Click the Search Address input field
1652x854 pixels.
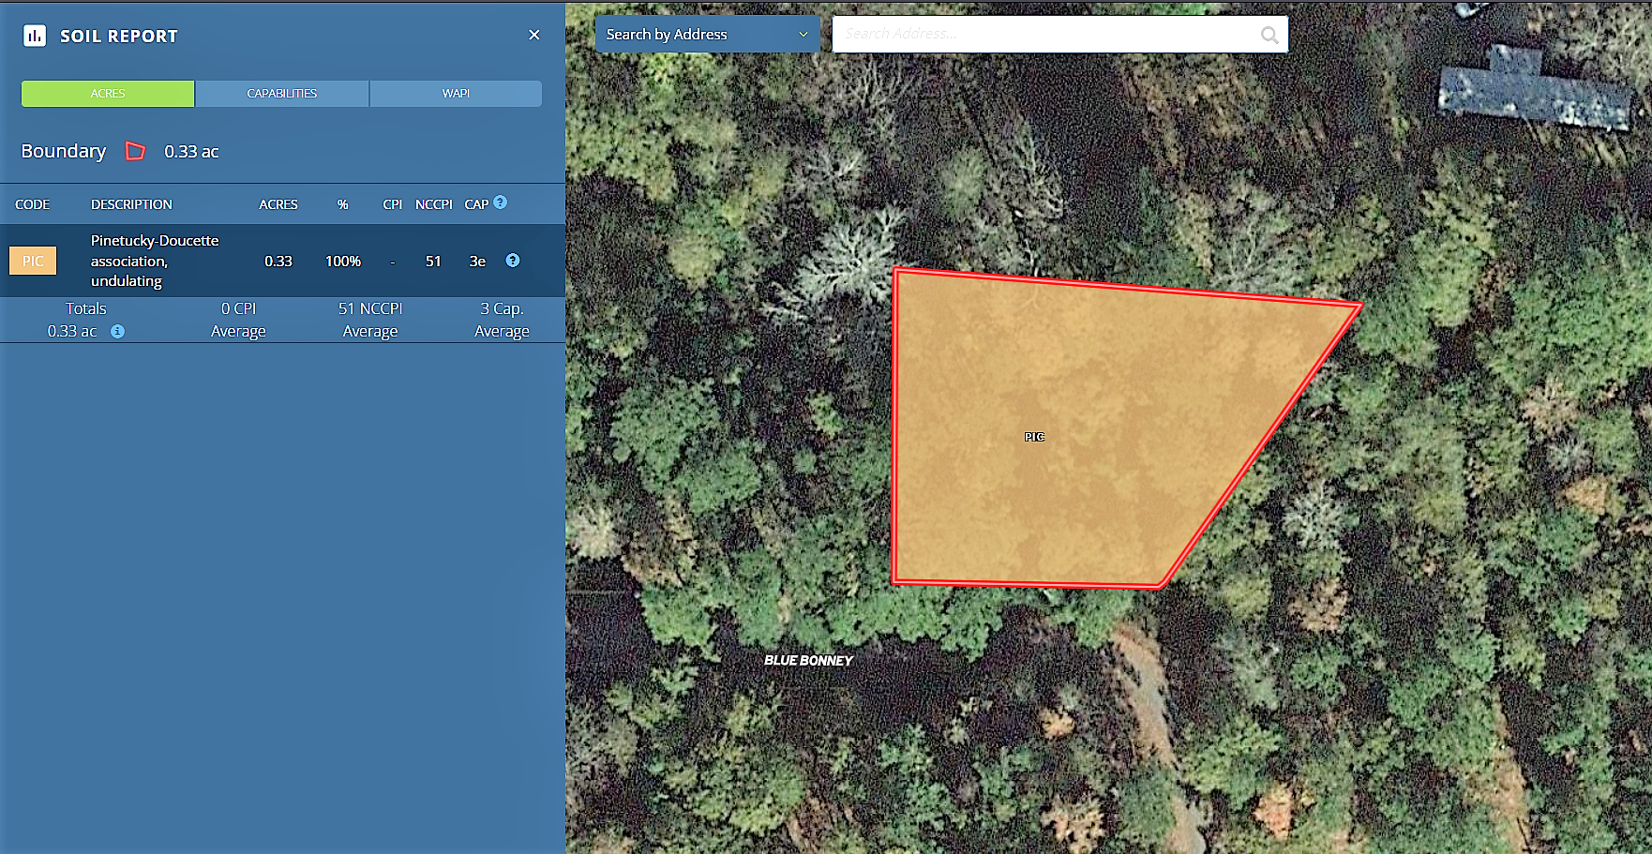tap(1045, 35)
